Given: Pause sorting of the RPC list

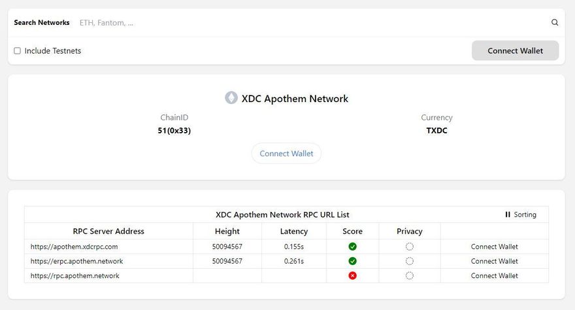Looking at the screenshot, I should (x=520, y=215).
